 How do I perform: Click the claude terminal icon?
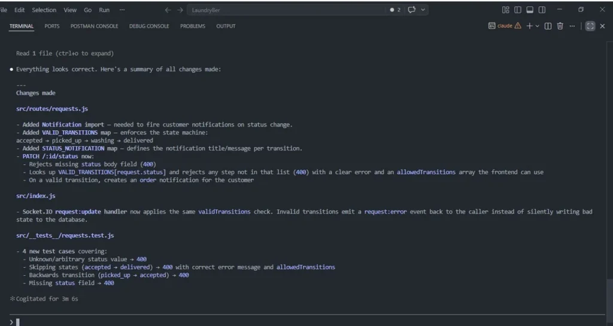pyautogui.click(x=492, y=26)
